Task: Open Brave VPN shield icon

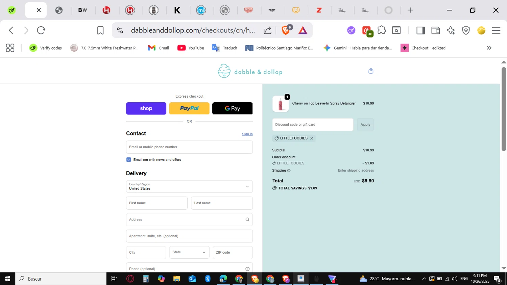Action: coord(466,30)
